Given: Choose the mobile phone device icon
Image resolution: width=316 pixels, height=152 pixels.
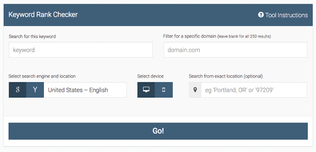Looking at the screenshot, I should [x=164, y=90].
